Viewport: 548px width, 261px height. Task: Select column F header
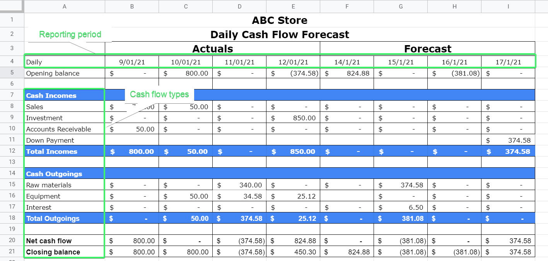tap(347, 6)
